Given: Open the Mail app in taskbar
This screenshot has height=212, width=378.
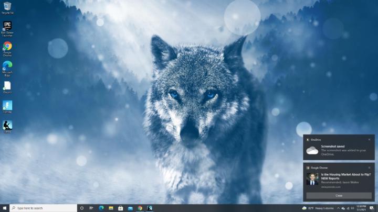Looking at the screenshot, I should pos(130,208).
